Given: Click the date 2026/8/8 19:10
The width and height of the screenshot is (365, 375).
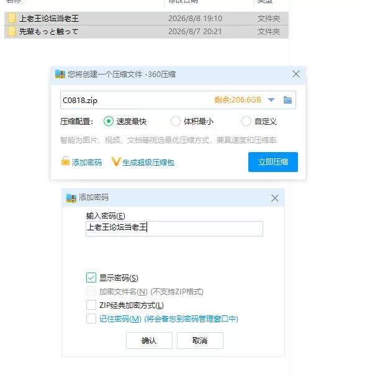Looking at the screenshot, I should pos(195,19).
